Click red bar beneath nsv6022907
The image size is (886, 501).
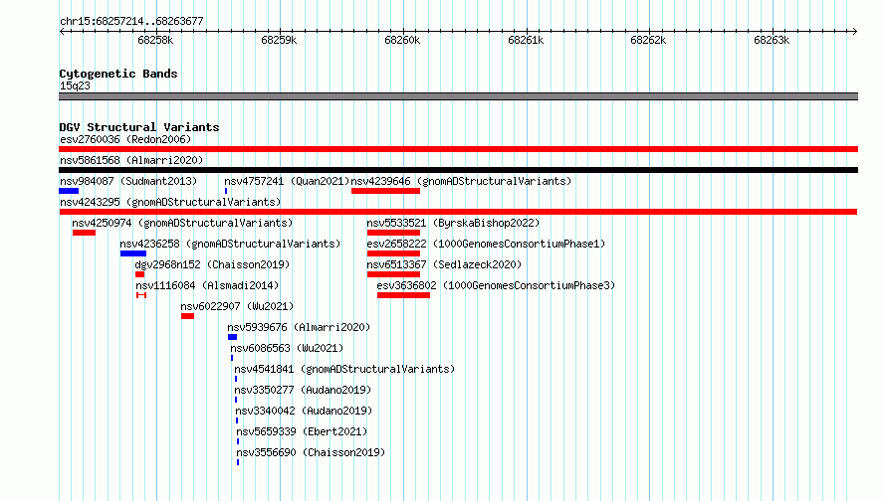pyautogui.click(x=187, y=316)
